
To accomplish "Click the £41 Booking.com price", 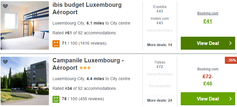I will click(x=208, y=21).
